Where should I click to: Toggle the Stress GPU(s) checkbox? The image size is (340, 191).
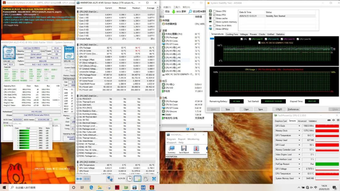[x=214, y=29]
